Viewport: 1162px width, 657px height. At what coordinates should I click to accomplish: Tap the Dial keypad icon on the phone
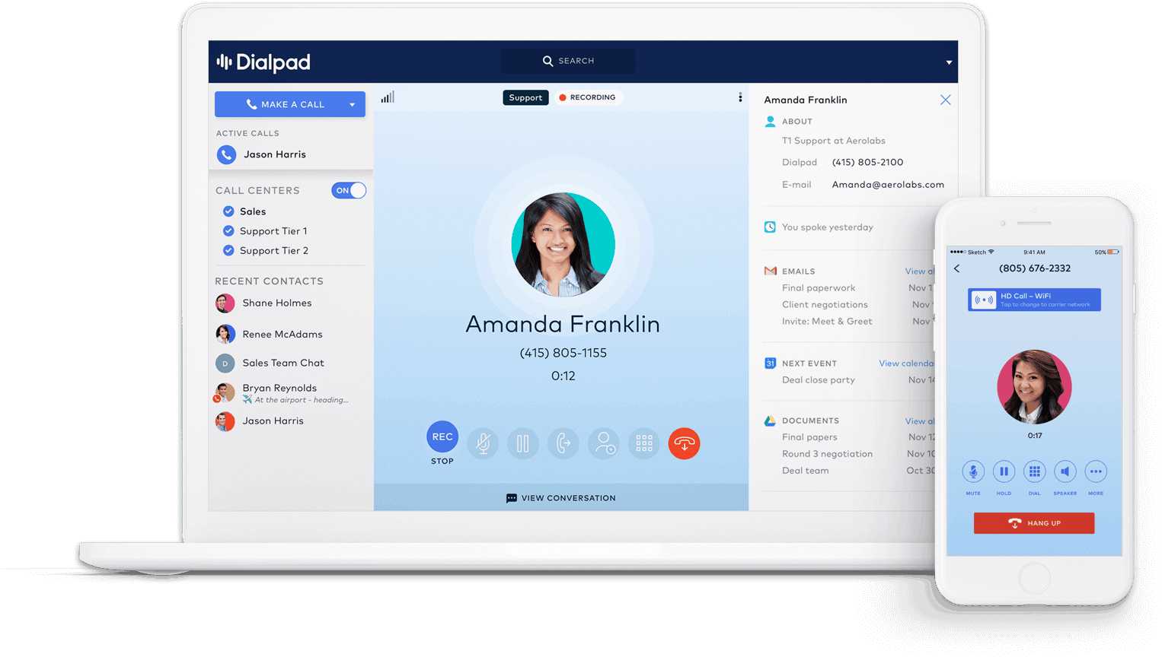[x=1034, y=471]
